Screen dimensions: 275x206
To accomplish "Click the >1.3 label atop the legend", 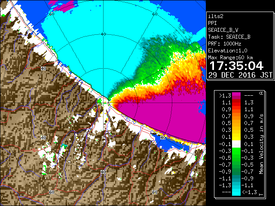I will (225, 96).
